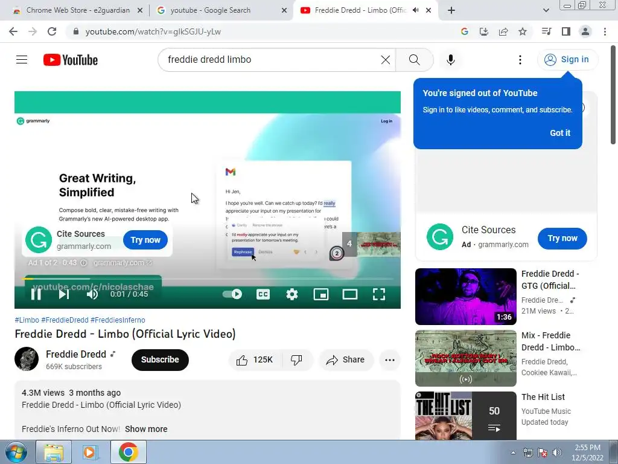Open #FreddiesInferno hashtag link
618x464 pixels.
coord(118,320)
